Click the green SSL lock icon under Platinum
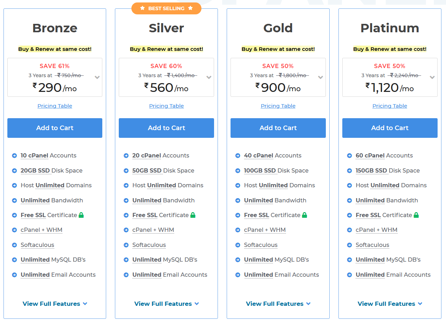 pyautogui.click(x=416, y=215)
